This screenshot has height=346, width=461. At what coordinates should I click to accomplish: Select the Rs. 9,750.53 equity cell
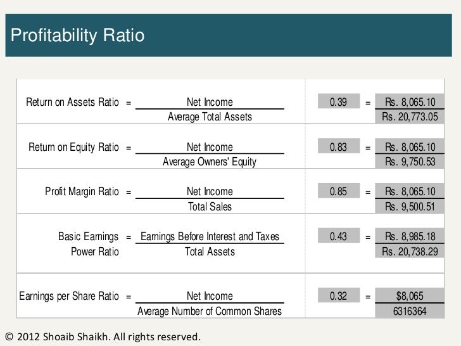[x=410, y=162]
